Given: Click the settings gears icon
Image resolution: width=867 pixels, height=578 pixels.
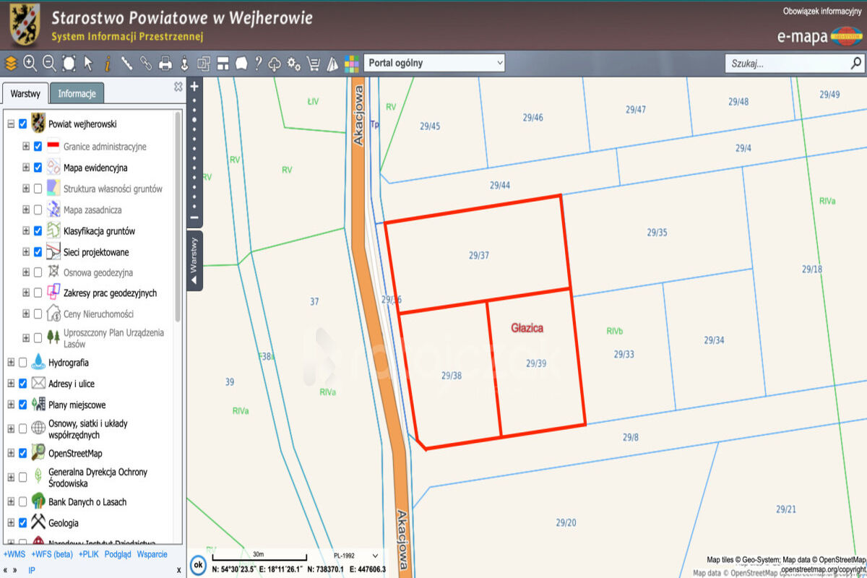Looking at the screenshot, I should [x=293, y=64].
